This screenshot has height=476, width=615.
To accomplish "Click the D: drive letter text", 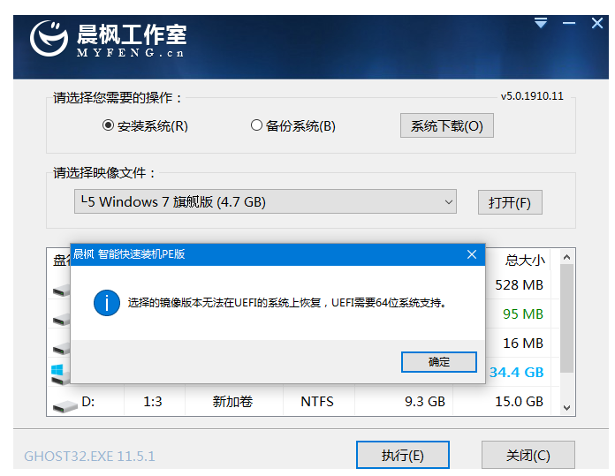I will tap(88, 402).
